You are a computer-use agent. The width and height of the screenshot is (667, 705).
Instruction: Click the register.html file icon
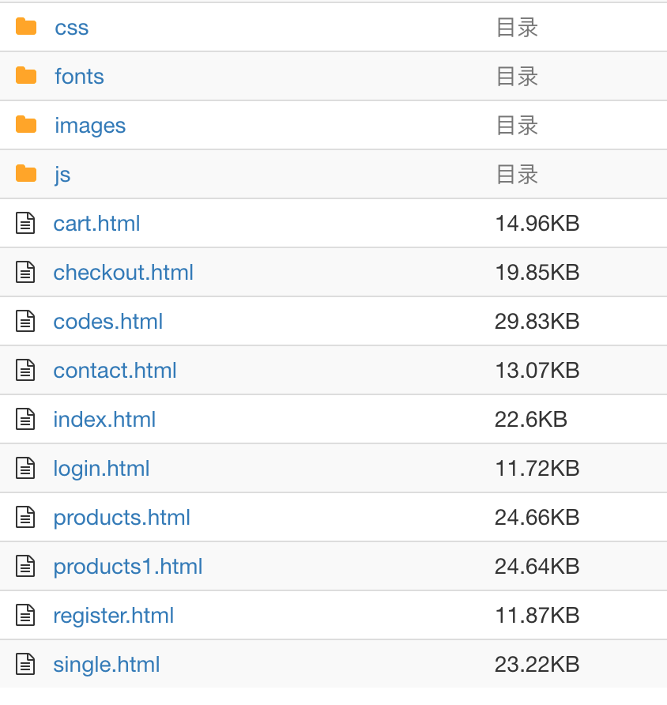[x=26, y=616]
